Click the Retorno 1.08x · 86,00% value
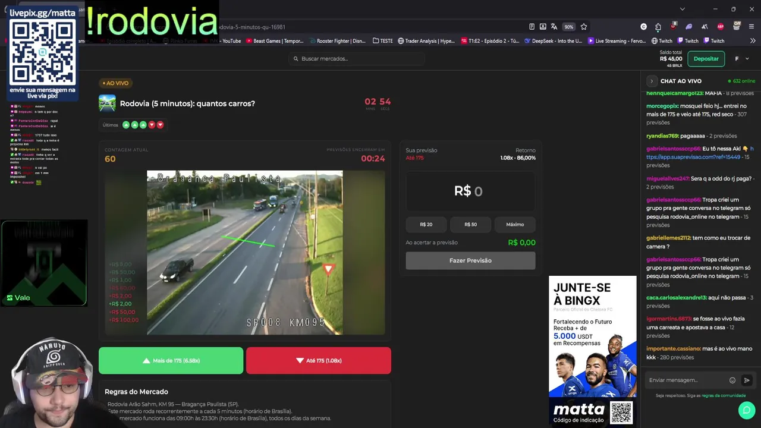The height and width of the screenshot is (428, 761). coord(518,158)
